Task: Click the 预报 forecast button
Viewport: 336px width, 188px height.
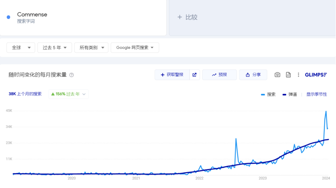Action: pyautogui.click(x=219, y=75)
